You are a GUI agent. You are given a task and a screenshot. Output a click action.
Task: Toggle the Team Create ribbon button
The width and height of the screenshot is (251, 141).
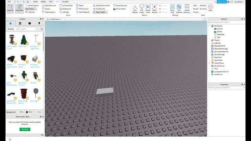(100, 12)
